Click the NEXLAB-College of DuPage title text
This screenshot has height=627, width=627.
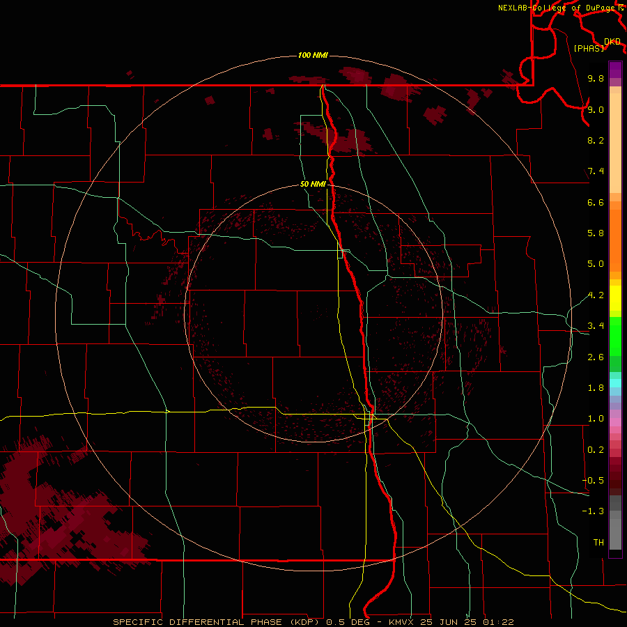[x=556, y=8]
